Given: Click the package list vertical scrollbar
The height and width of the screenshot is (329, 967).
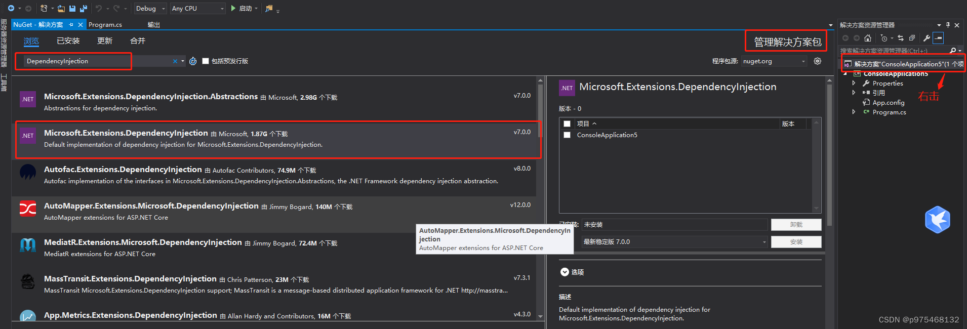Looking at the screenshot, I should click(540, 197).
